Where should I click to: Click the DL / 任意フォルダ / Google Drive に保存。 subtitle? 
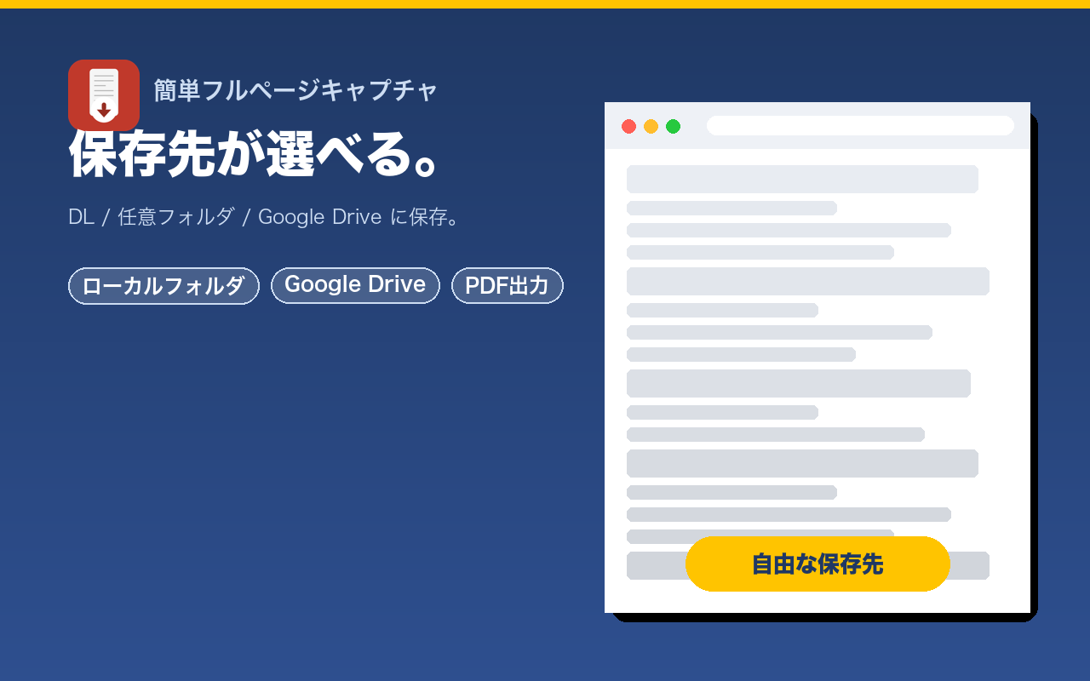point(265,217)
